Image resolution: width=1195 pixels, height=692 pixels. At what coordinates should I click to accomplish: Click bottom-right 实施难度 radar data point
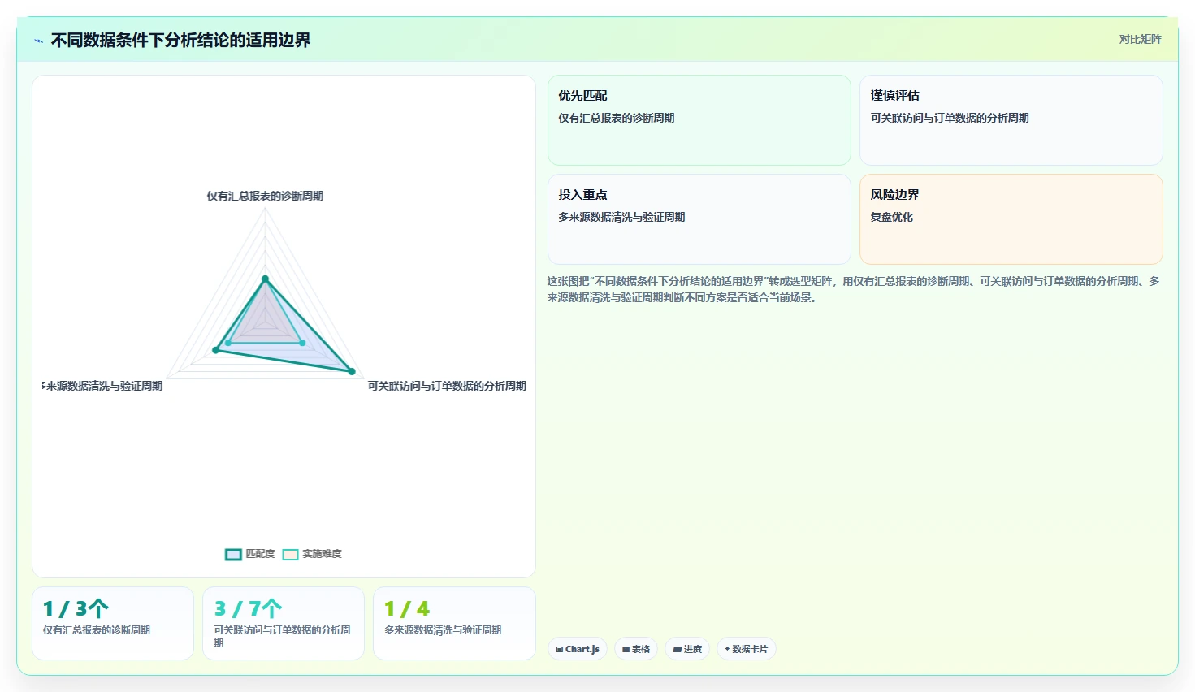coord(302,343)
